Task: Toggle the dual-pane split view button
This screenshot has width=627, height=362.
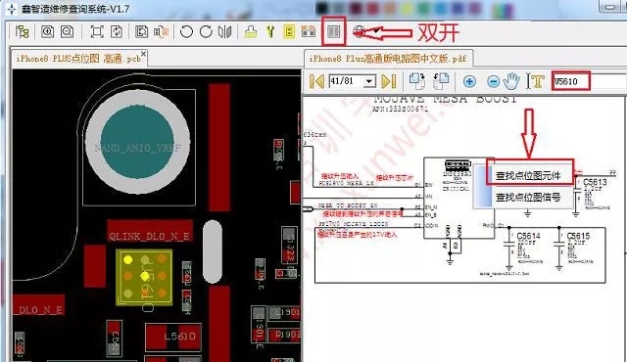Action: (333, 31)
